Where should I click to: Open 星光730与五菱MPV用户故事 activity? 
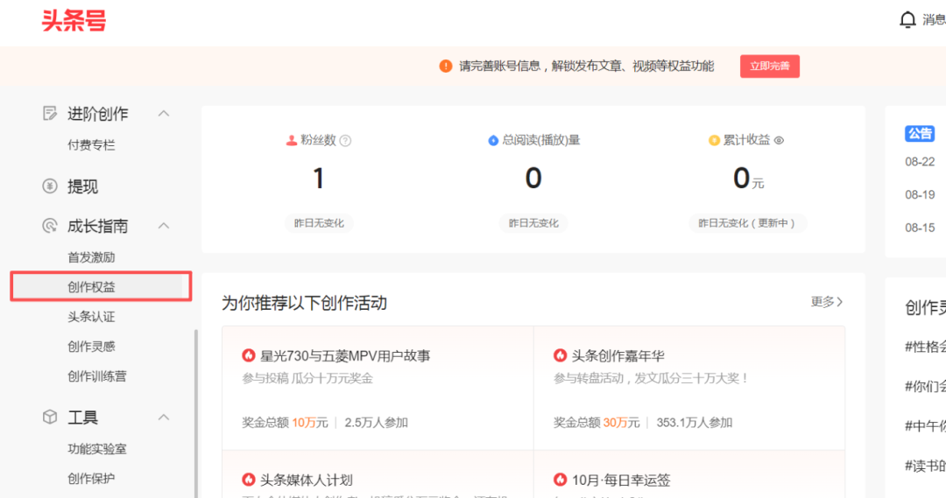[345, 355]
